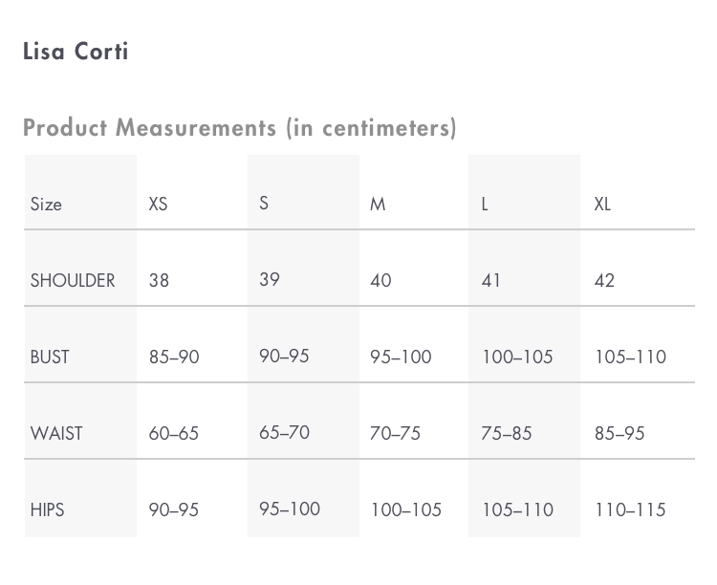Viewport: 717px width, 585px height.
Task: Select the WAIST row label
Action: click(56, 433)
